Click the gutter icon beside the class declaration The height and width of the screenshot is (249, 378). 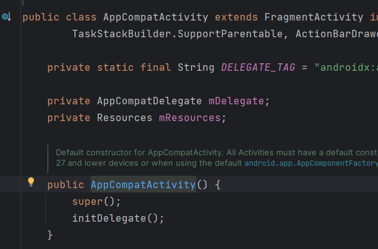coord(6,17)
